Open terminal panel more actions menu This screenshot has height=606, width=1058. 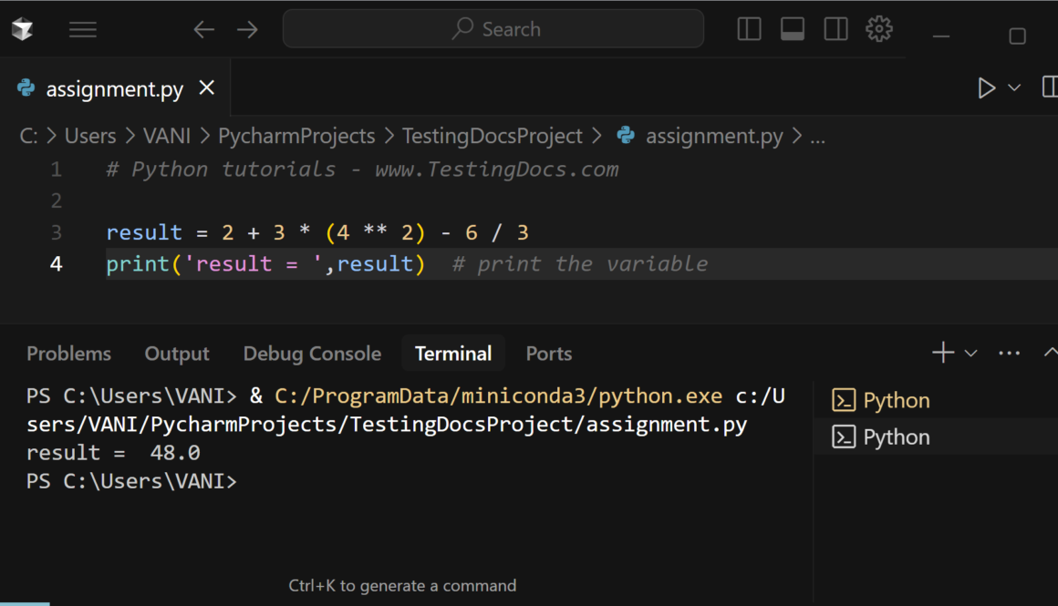(x=1009, y=354)
